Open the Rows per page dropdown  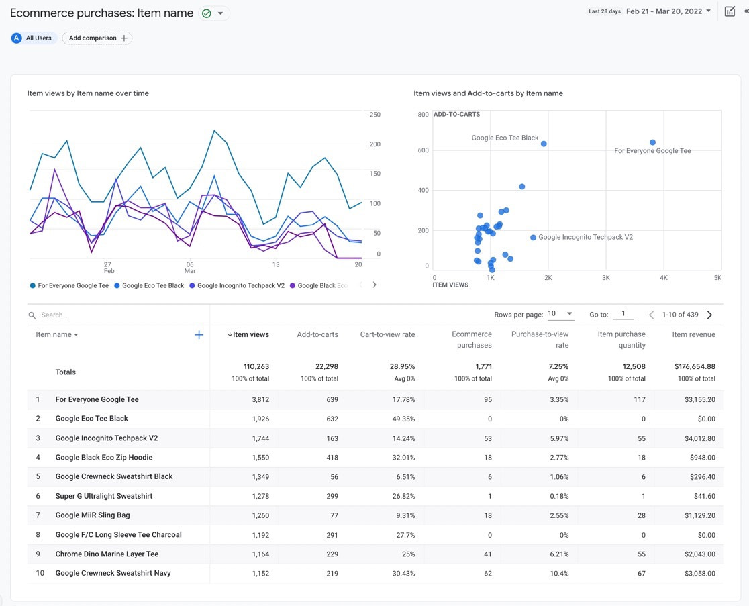coord(560,314)
